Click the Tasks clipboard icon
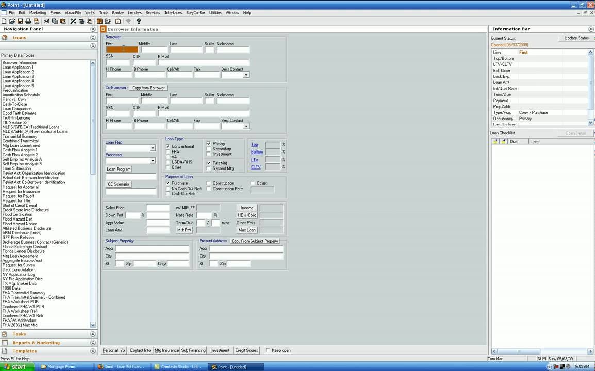The image size is (595, 371). (x=5, y=334)
